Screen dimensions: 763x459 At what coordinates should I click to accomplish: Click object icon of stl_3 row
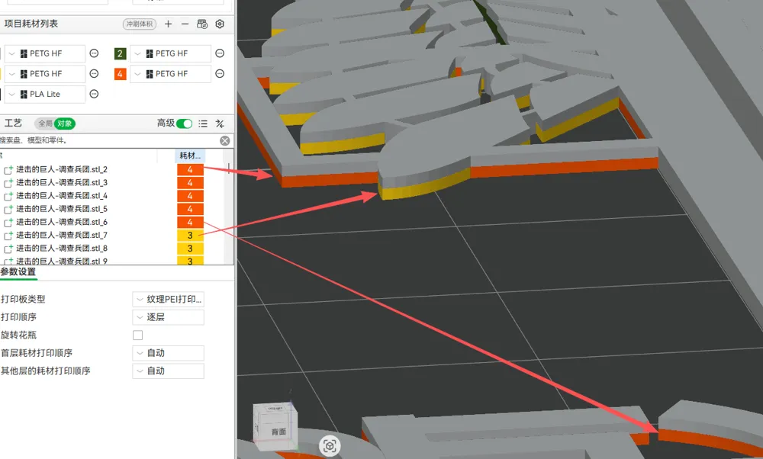(x=8, y=183)
